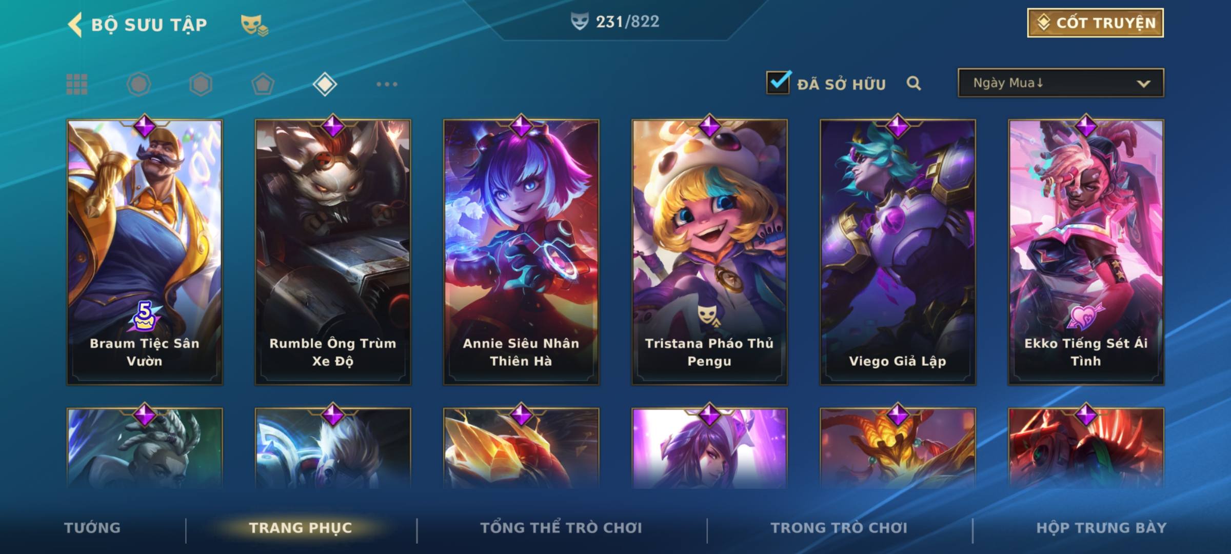Image resolution: width=1231 pixels, height=554 pixels.
Task: Open the Tổng Thể Trò Chơi tab
Action: tap(561, 528)
